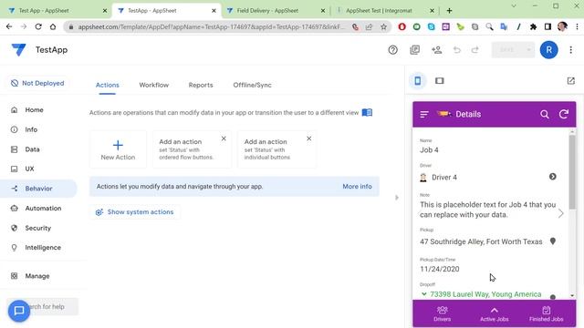
Task: Open the Save dropdown arrow
Action: pos(528,50)
